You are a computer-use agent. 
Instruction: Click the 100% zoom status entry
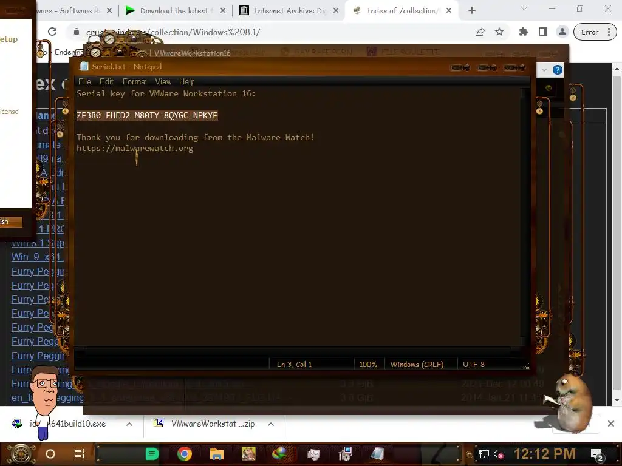(x=368, y=365)
